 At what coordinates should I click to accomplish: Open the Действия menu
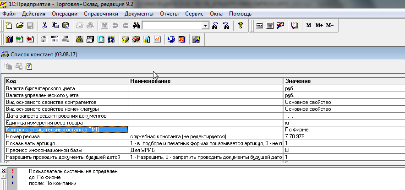pos(33,14)
